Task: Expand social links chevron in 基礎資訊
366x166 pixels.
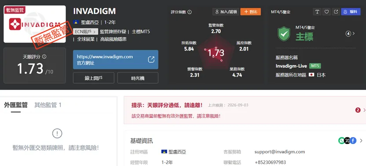Action: point(361,140)
